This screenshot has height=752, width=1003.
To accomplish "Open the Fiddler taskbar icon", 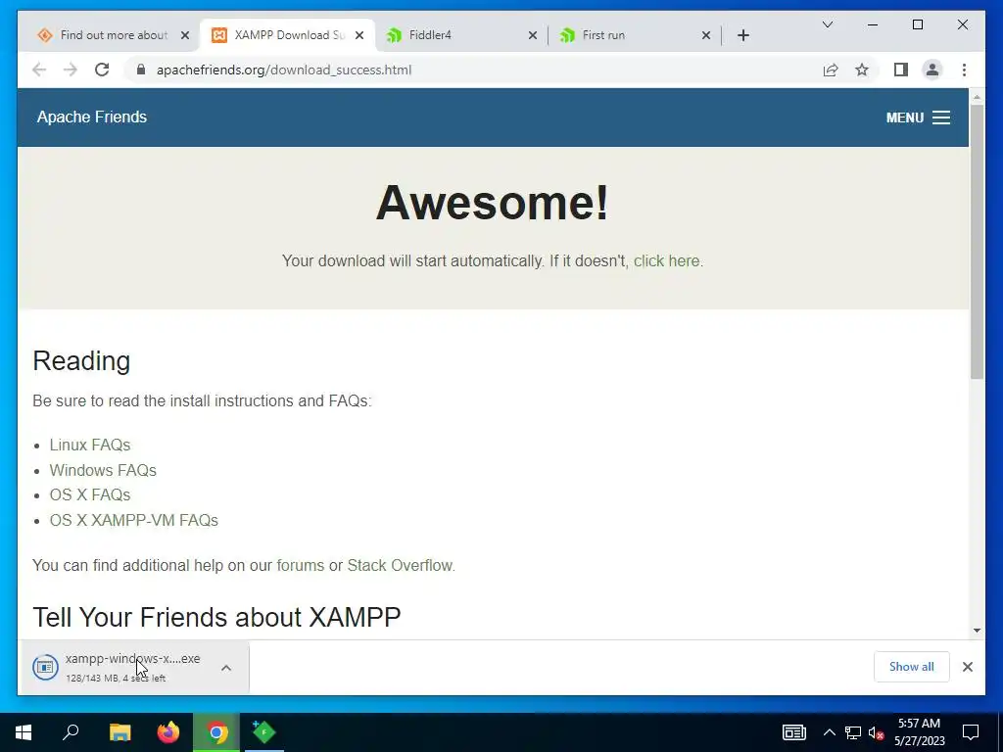I will [264, 732].
